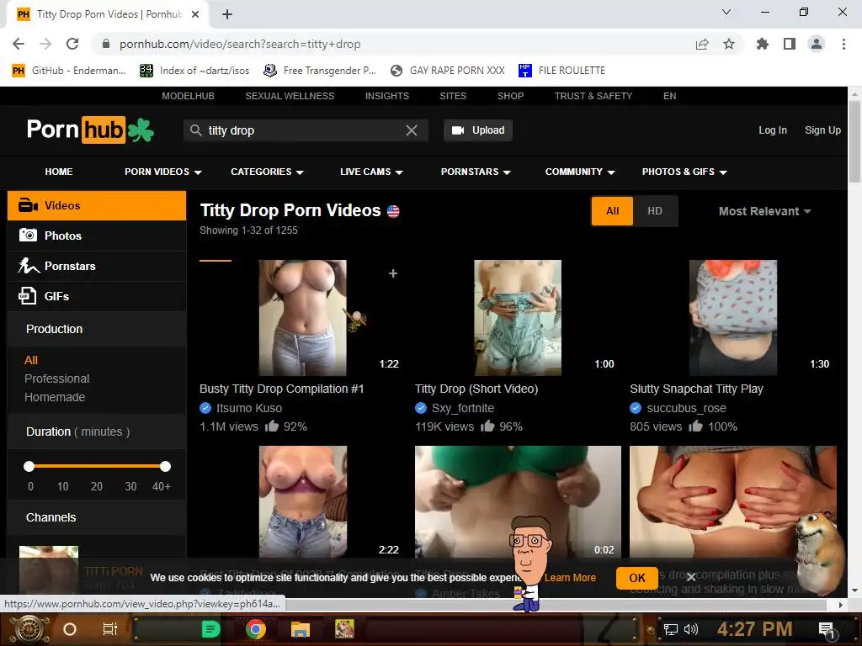Viewport: 862px width, 646px height.
Task: Open the green notes app on the taskbar
Action: (211, 629)
